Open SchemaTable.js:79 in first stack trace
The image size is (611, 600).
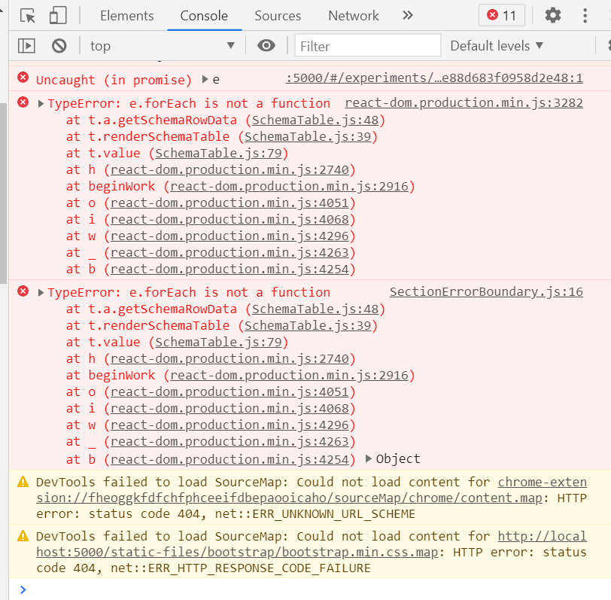click(219, 154)
